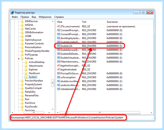The height and width of the screenshot is (130, 164).
Task: Select the OOBE folder icon
Action: coord(22,36)
